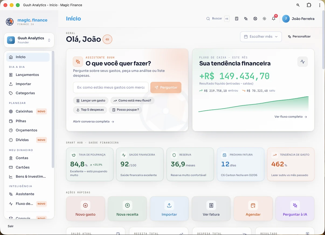Open Orçamentos in sidebar

pos(28,130)
